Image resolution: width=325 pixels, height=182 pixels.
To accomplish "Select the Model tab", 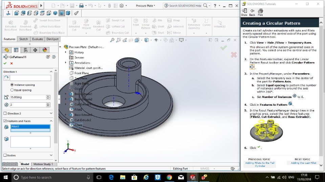I will click(25, 164).
